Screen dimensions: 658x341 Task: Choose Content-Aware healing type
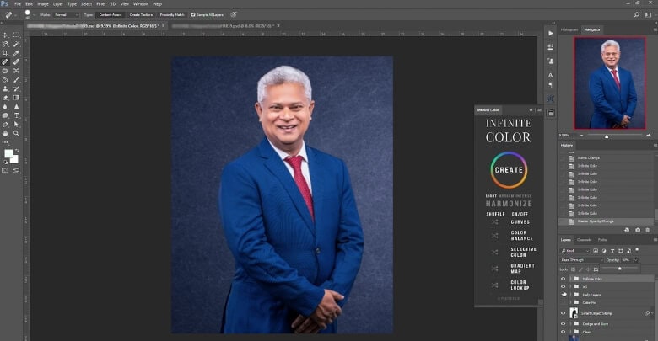click(111, 14)
